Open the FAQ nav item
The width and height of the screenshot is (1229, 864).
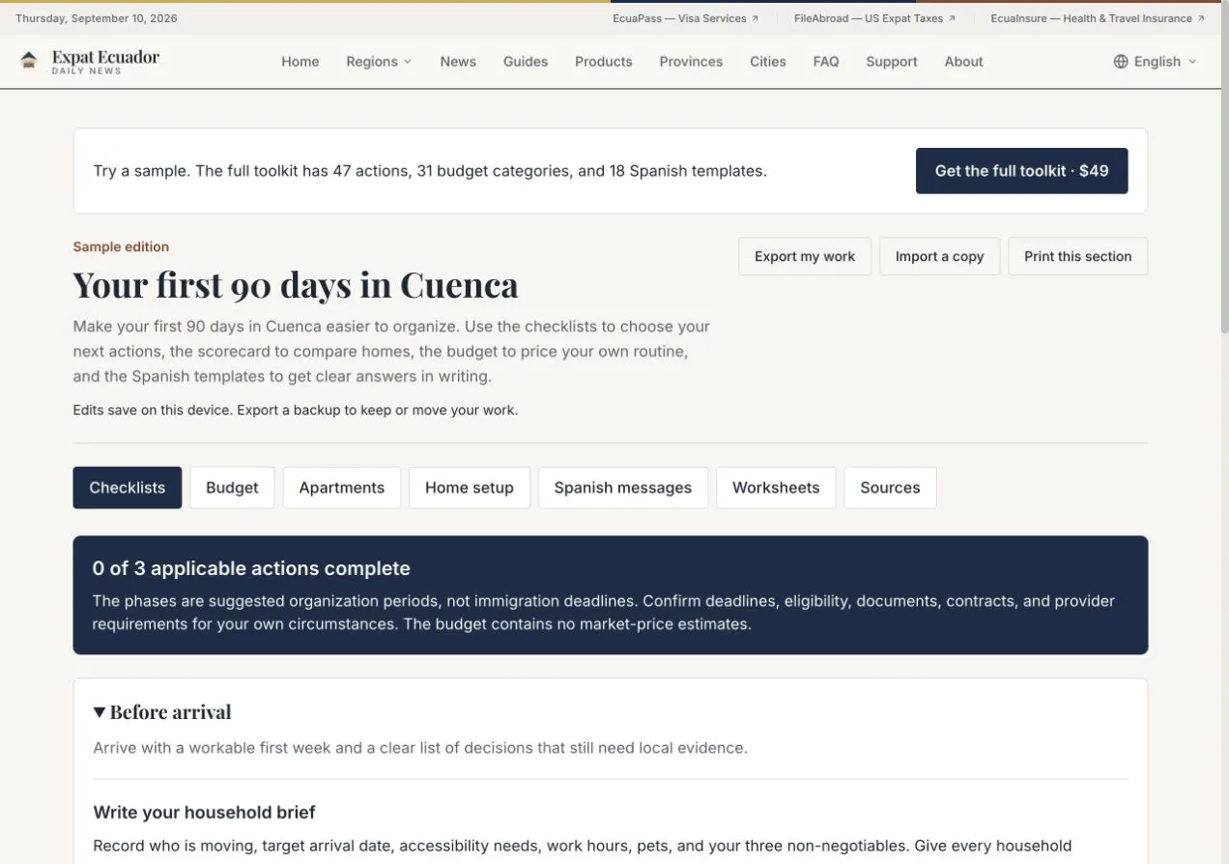(826, 61)
